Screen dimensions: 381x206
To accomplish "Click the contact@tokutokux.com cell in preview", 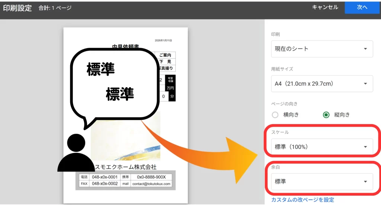I will coord(151,184).
